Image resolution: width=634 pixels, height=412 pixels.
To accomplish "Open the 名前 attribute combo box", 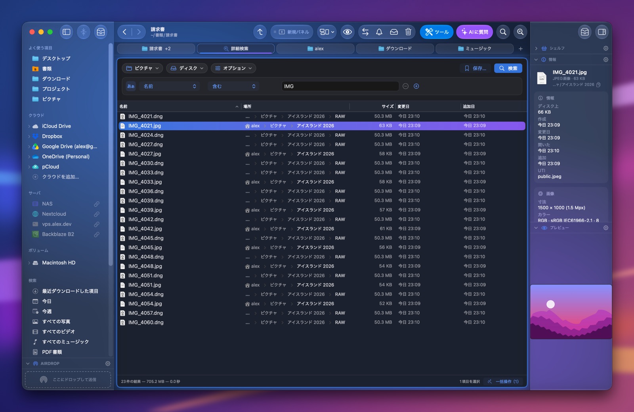I will tap(170, 86).
